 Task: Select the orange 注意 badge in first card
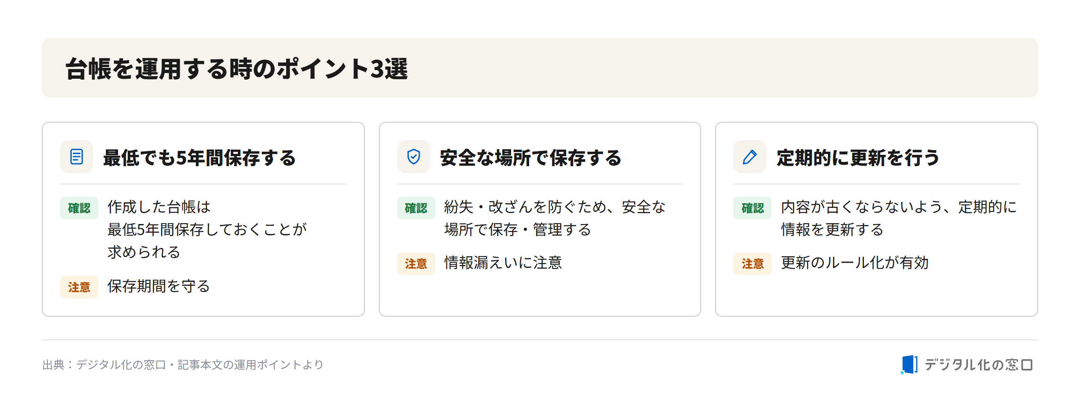[79, 287]
